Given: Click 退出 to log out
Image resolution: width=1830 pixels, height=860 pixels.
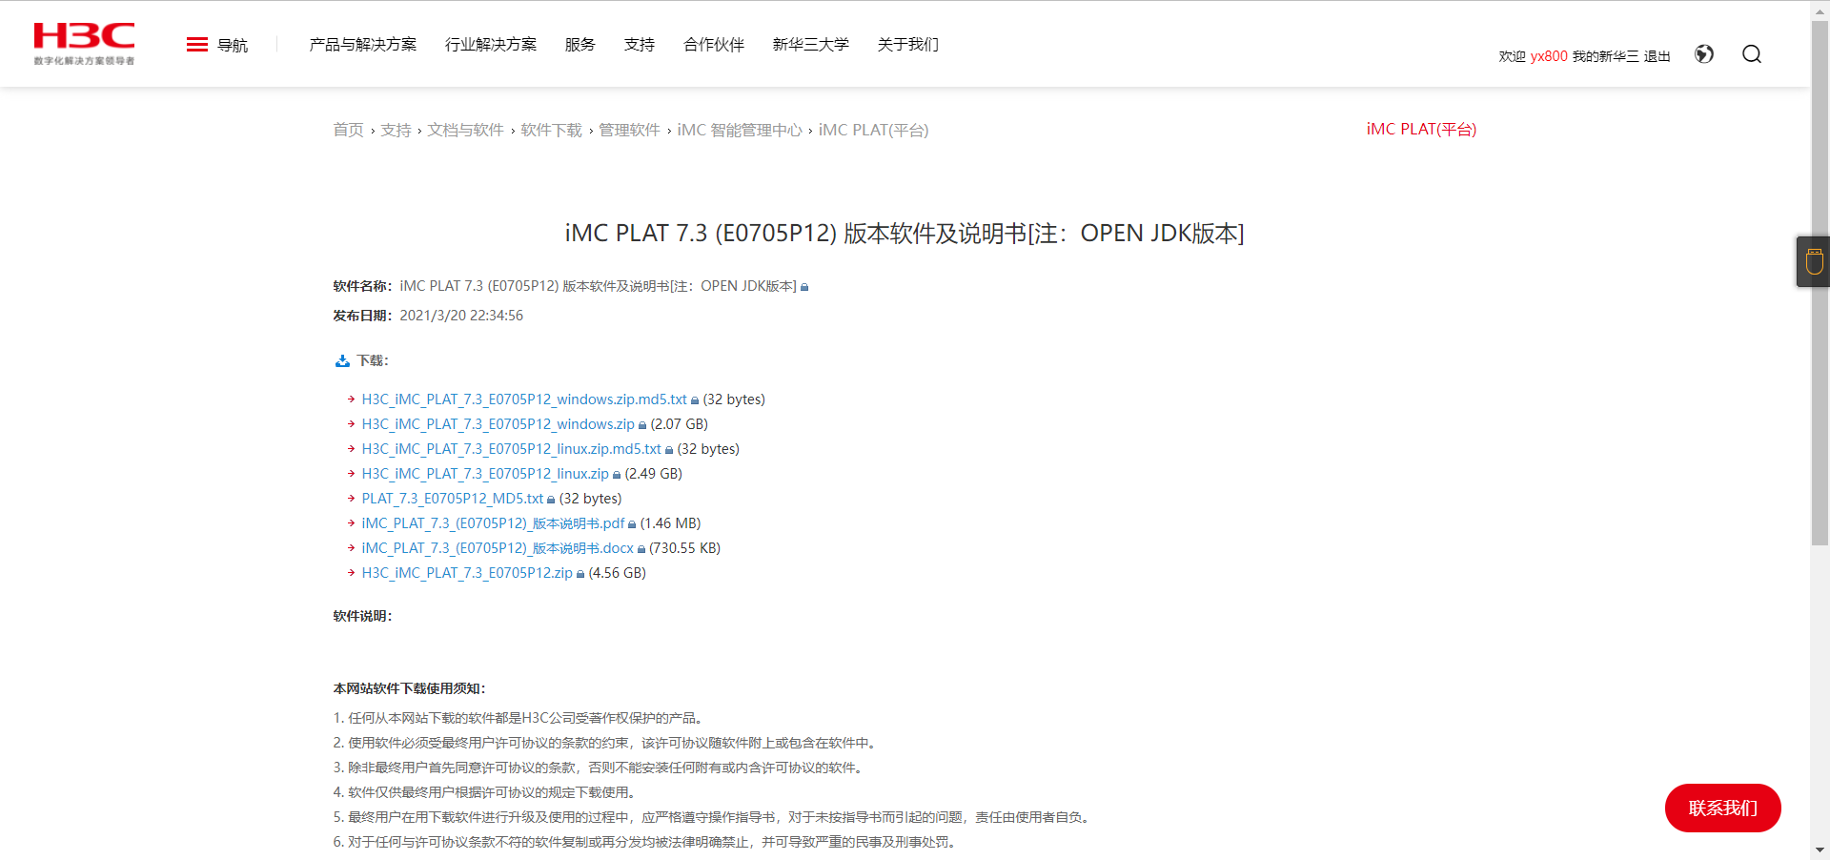Looking at the screenshot, I should coord(1657,56).
